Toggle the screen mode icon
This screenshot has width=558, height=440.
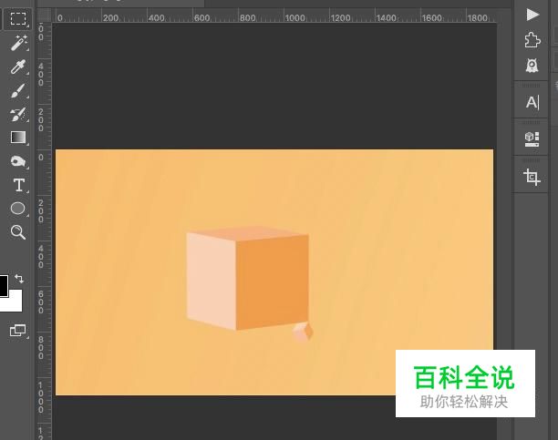tap(18, 331)
